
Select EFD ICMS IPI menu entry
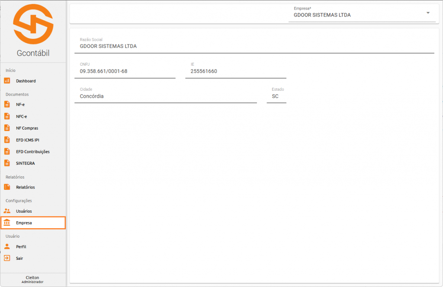(x=33, y=140)
